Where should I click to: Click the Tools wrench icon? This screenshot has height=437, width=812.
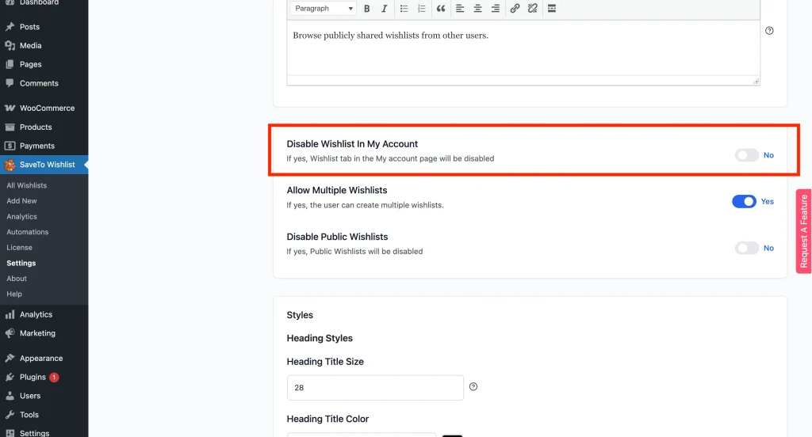(x=10, y=415)
